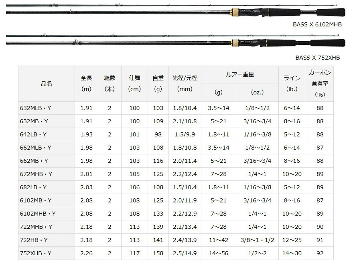Click diameter value 1.5/9.9

pos(185,134)
